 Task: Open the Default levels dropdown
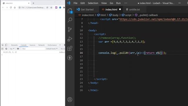click(52, 49)
